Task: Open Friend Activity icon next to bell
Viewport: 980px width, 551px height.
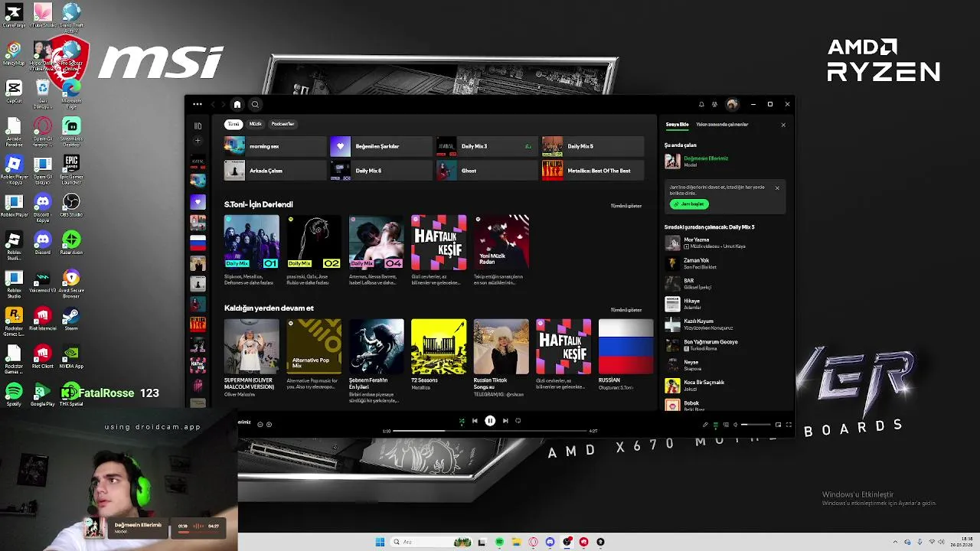Action: [x=715, y=105]
